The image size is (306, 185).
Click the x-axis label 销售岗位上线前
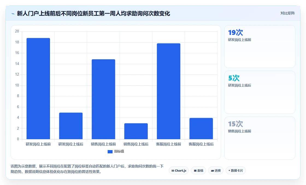[104, 144]
